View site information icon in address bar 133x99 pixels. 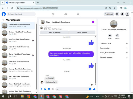coord(18,8)
